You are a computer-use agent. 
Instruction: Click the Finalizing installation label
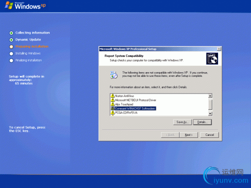coord(28,60)
